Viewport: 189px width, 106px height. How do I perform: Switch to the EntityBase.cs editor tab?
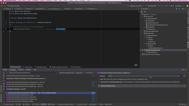79,9
